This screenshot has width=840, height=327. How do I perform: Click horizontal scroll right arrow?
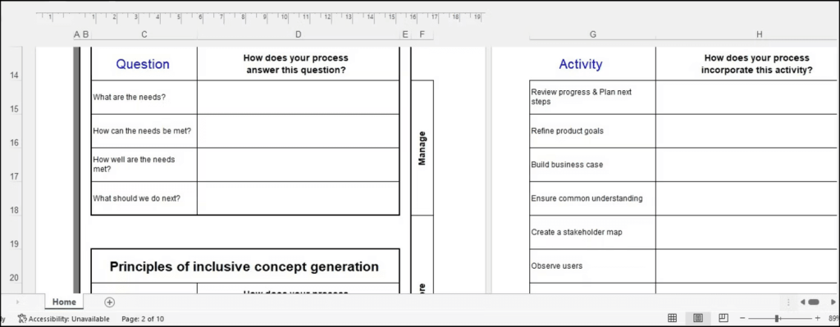[833, 302]
